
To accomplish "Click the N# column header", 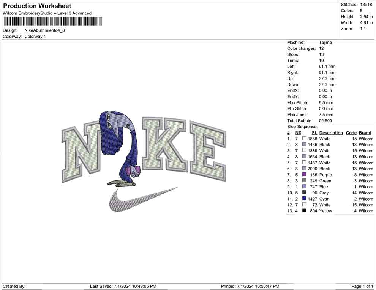I will [298, 133].
